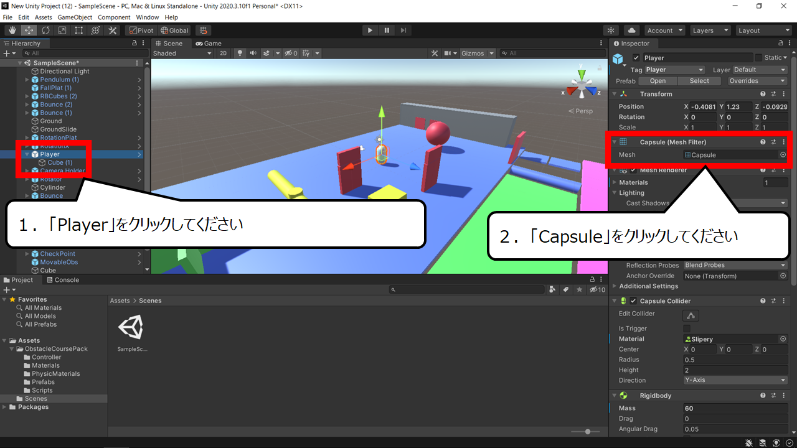Toggle the Player active checkbox
Viewport: 797px width, 448px height.
click(x=636, y=58)
